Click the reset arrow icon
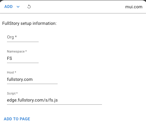146x134 pixels. pyautogui.click(x=29, y=7)
